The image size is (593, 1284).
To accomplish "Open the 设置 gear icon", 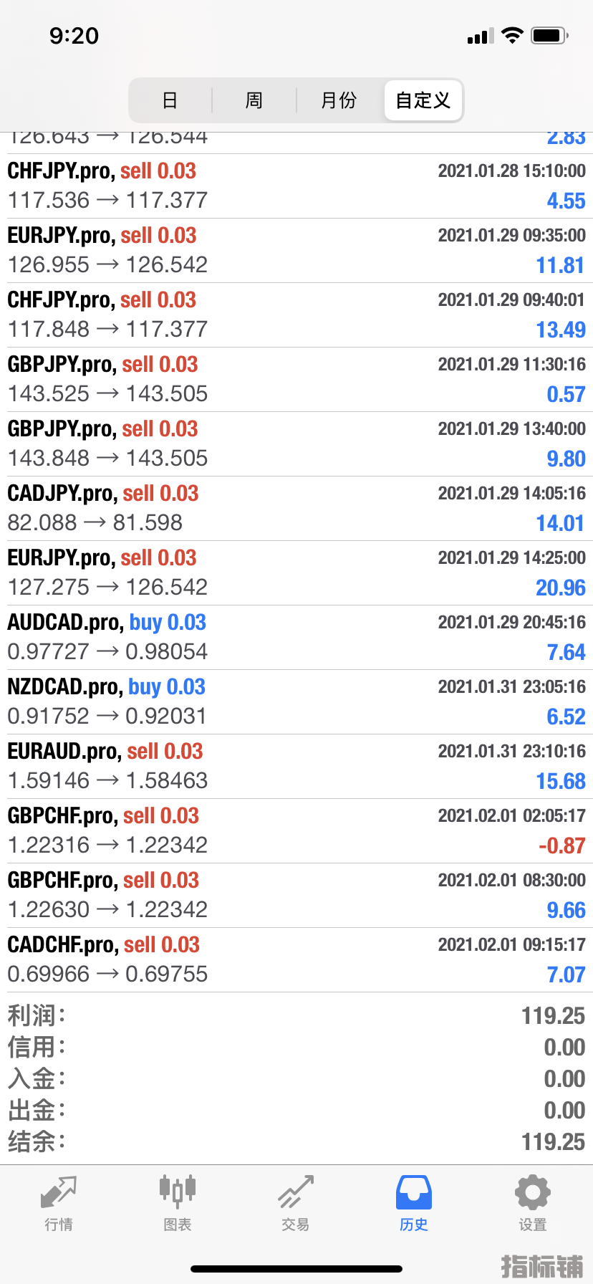I will click(533, 1193).
